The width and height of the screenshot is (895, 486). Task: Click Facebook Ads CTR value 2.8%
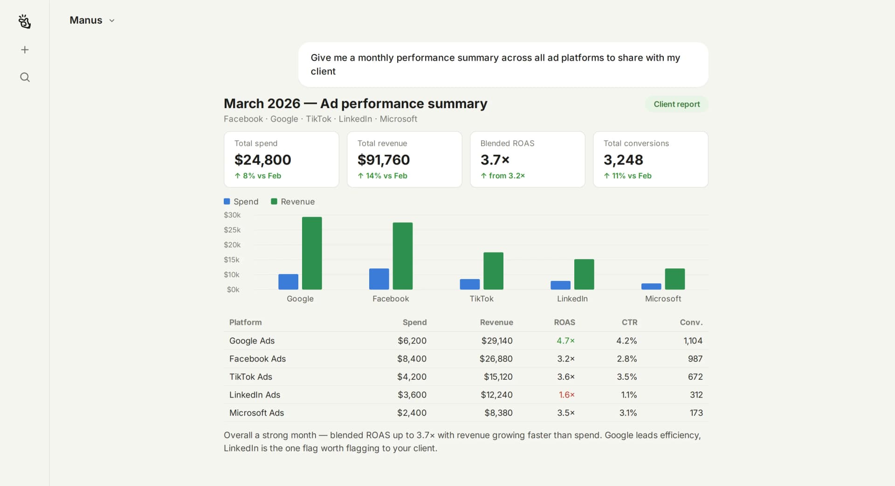point(627,359)
